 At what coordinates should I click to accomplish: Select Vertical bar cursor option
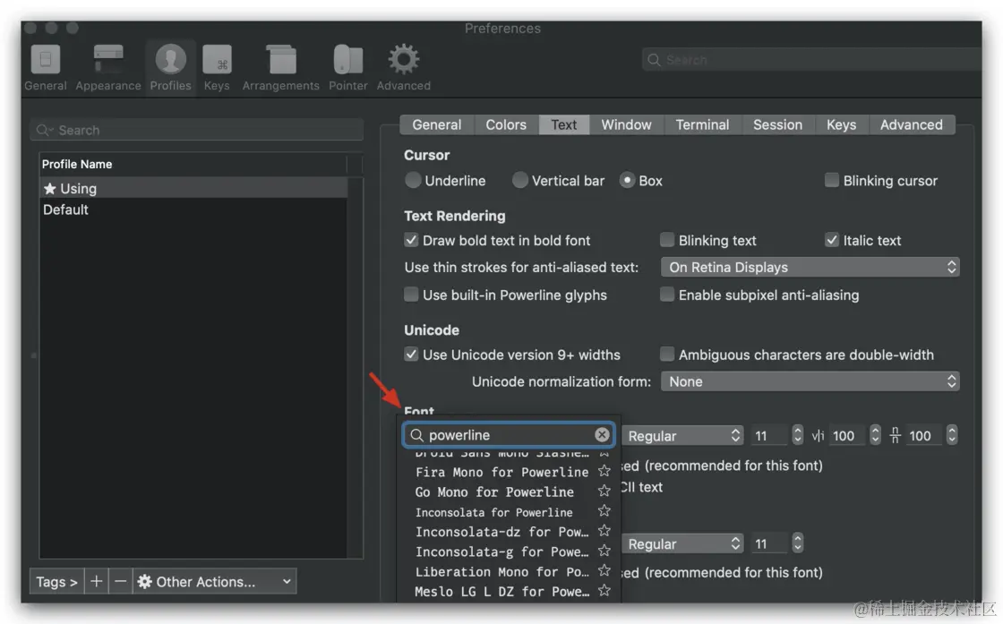click(x=520, y=180)
